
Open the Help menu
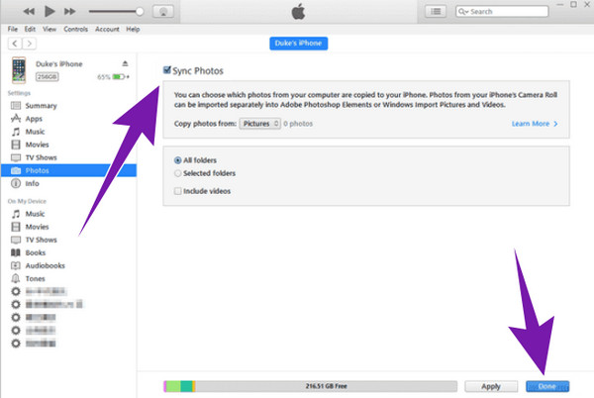133,29
